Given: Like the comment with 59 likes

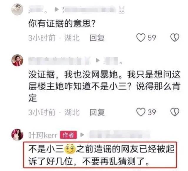Looking at the screenshot, I should point(141,38).
